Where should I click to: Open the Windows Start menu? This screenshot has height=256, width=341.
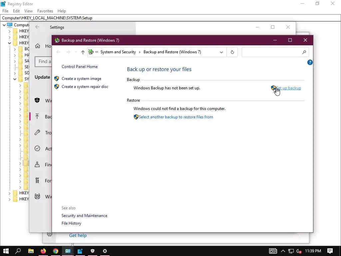coord(6,251)
